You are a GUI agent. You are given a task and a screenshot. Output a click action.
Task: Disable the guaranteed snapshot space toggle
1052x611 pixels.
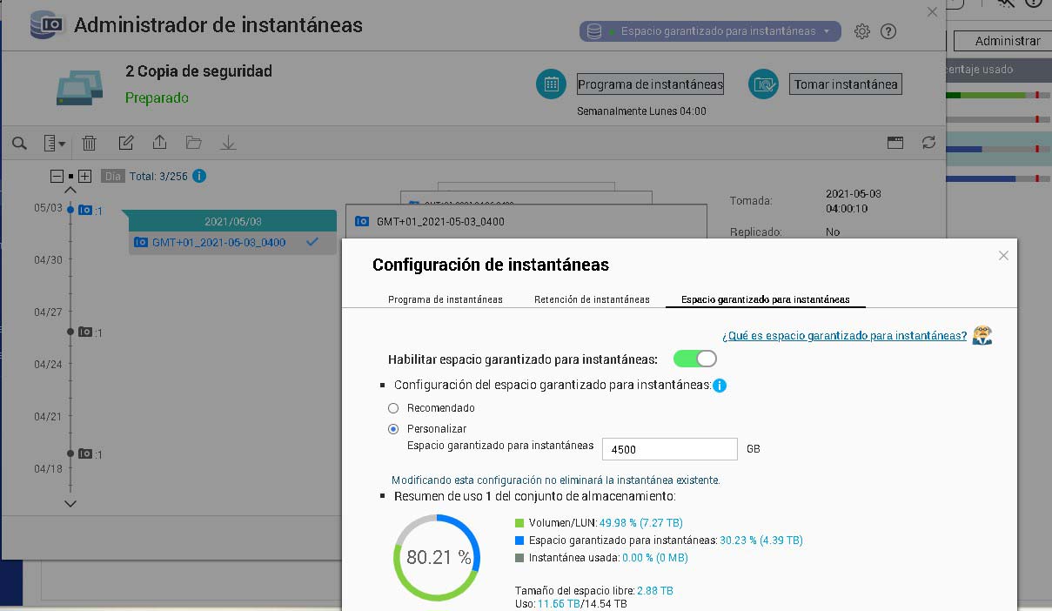click(x=694, y=359)
